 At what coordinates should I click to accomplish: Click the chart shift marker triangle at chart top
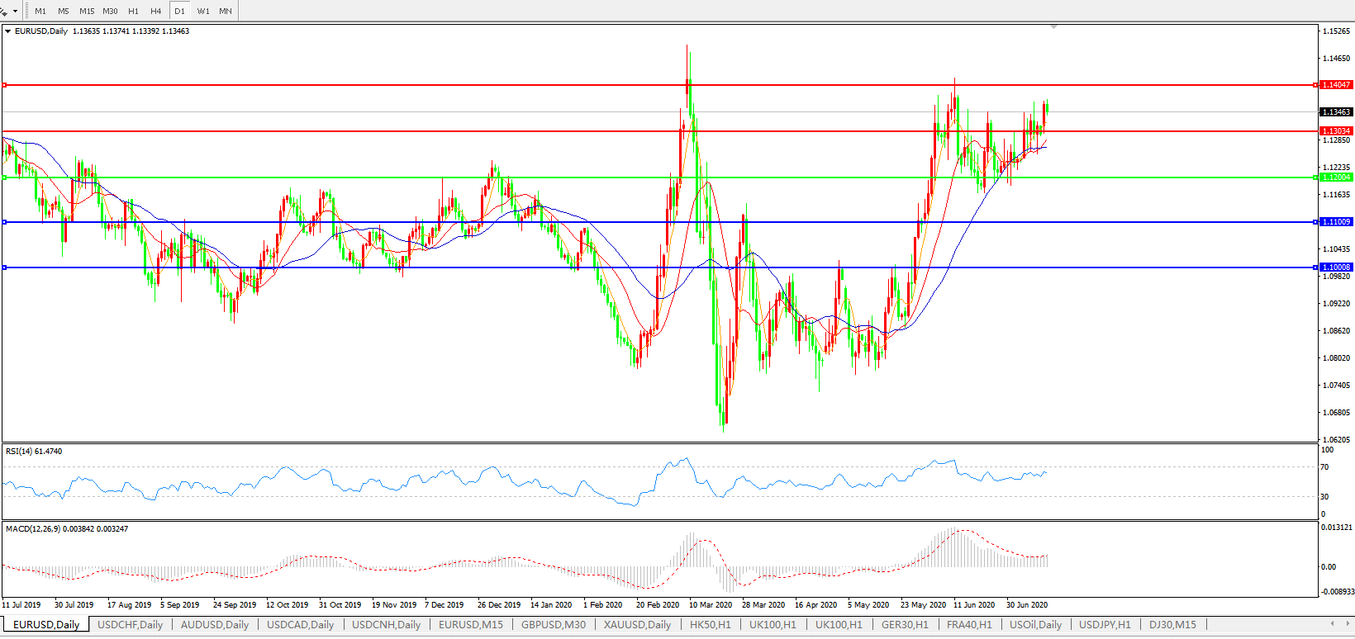pos(1053,27)
